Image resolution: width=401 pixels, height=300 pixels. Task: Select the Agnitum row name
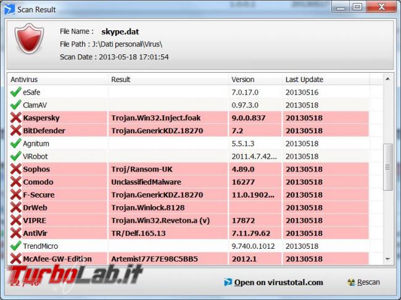[x=36, y=144]
